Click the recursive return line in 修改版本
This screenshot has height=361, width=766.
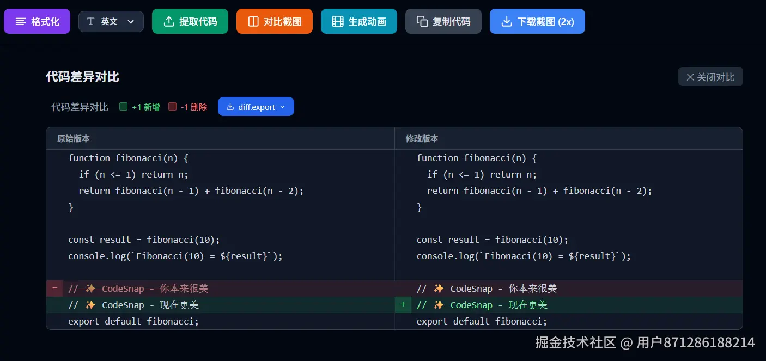(x=540, y=191)
